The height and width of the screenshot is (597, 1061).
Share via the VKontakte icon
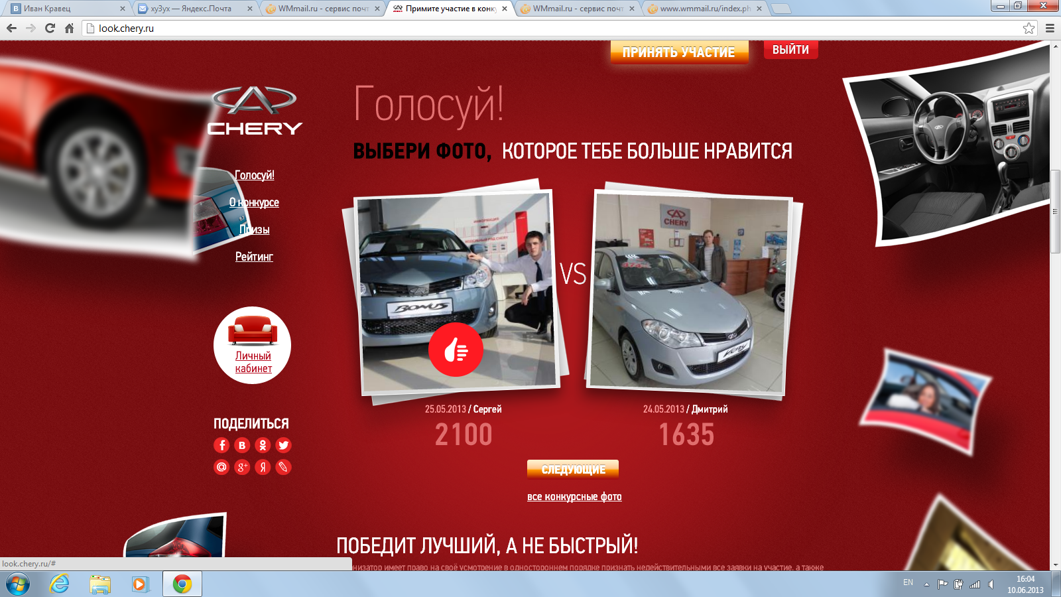pos(242,445)
